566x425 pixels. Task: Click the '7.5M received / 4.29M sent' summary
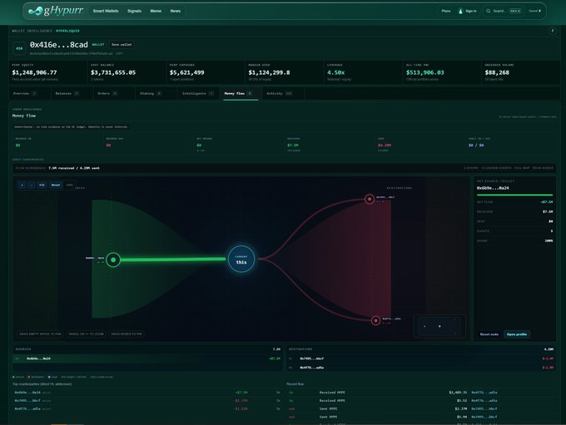point(74,168)
